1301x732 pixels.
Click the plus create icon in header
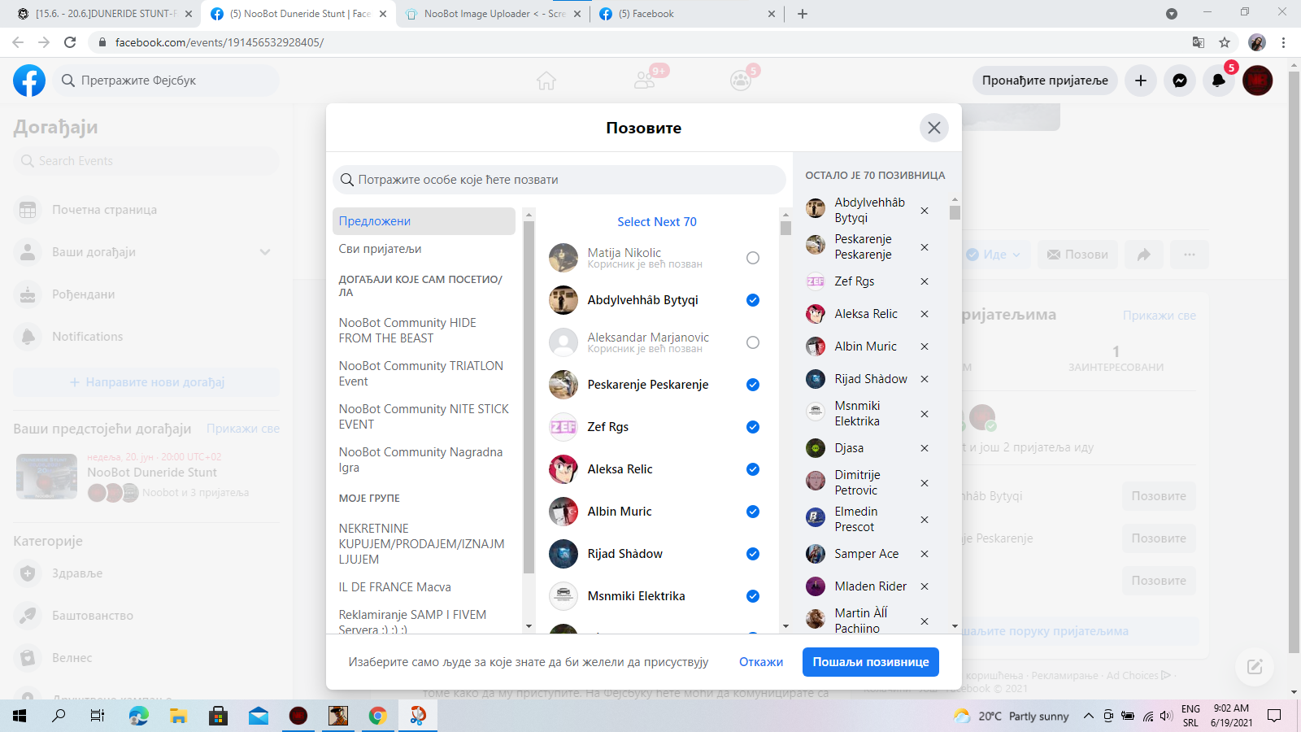tap(1140, 81)
